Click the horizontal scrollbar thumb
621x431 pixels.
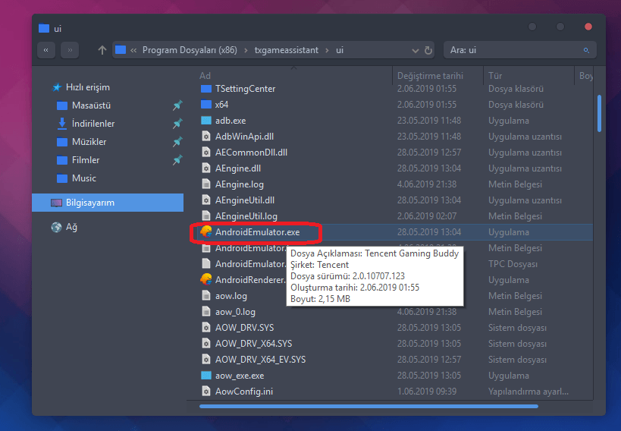(x=369, y=406)
